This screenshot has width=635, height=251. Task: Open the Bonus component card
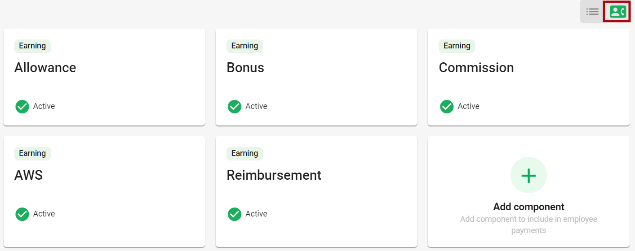tap(316, 77)
